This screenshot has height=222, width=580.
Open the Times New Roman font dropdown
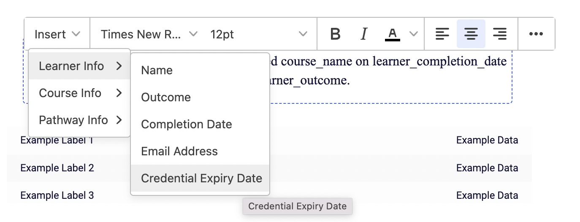[149, 34]
